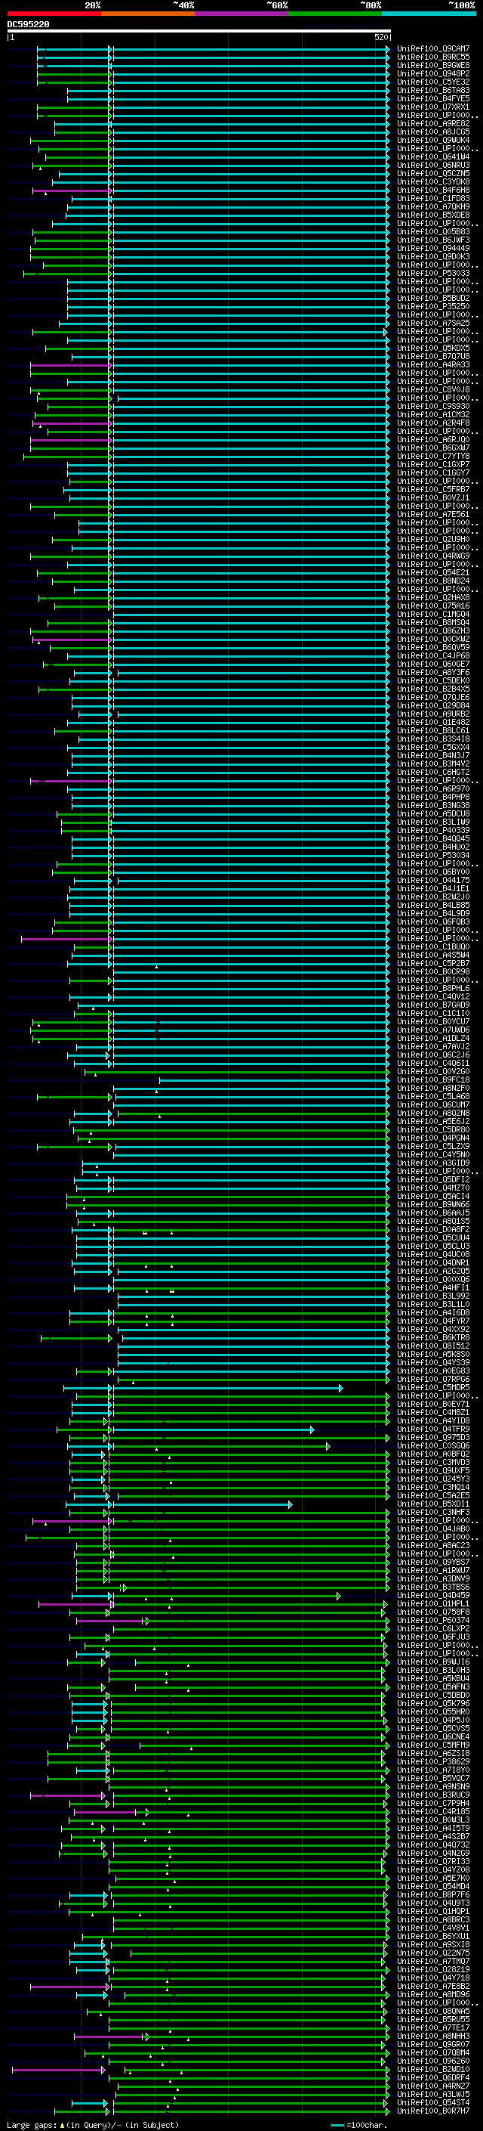This screenshot has height=2131, width=483.
Task: Click hit label UniRef100_Q1HPL1
Action: tap(433, 1604)
